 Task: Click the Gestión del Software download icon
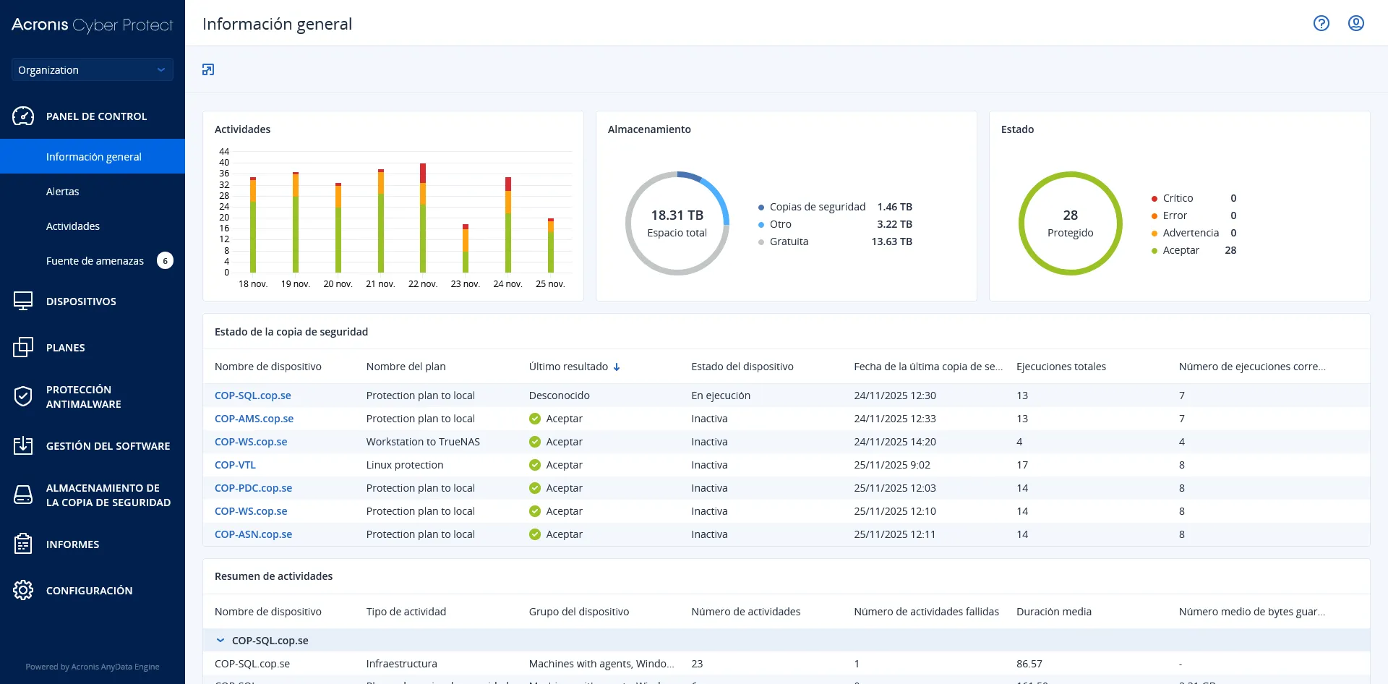(23, 445)
